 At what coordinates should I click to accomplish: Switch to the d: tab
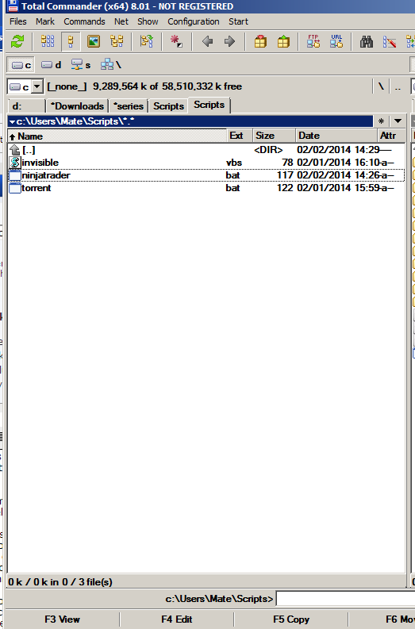[26, 106]
